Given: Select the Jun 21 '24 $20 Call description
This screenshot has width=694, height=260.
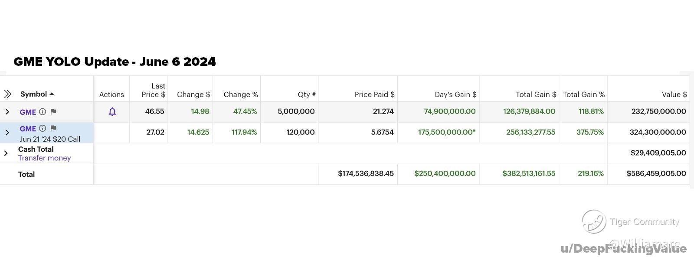Looking at the screenshot, I should pos(50,139).
